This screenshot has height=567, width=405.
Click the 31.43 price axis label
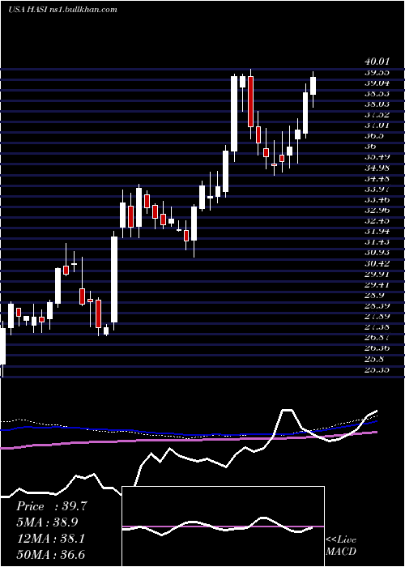(x=377, y=242)
